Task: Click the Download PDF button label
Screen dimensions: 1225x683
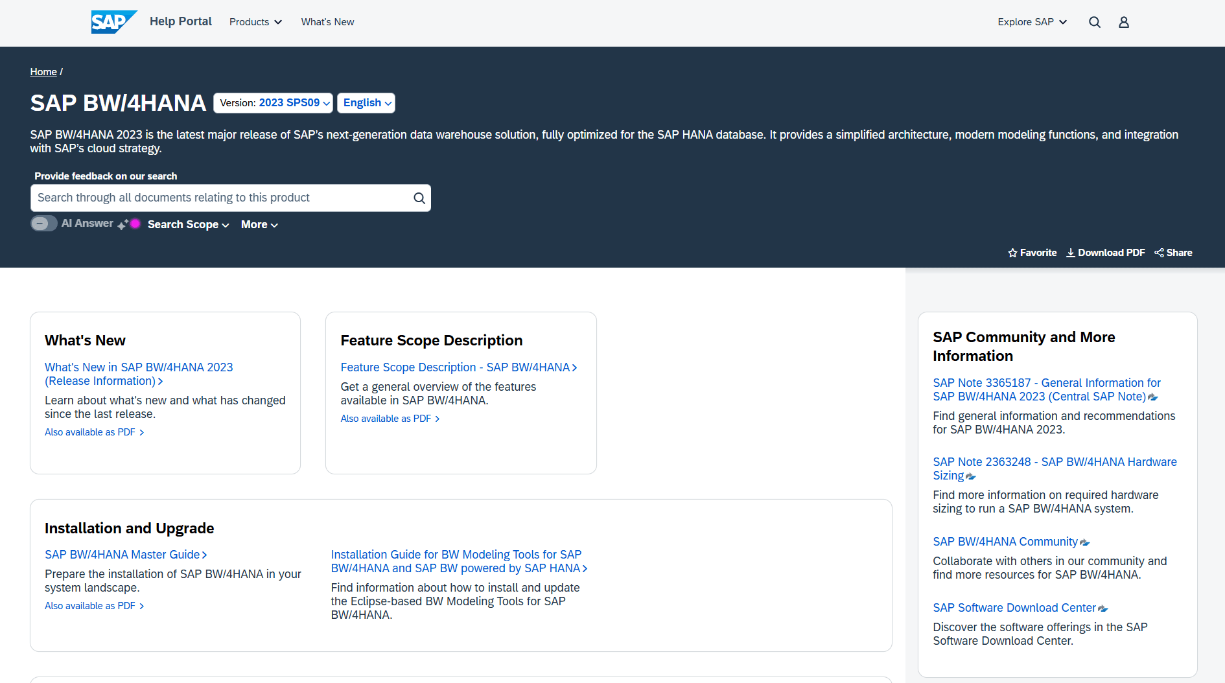Action: click(x=1112, y=253)
